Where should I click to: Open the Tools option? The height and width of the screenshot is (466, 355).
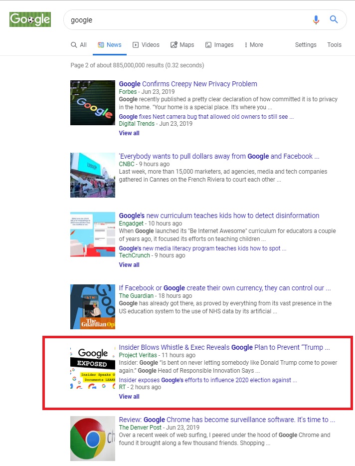[334, 45]
